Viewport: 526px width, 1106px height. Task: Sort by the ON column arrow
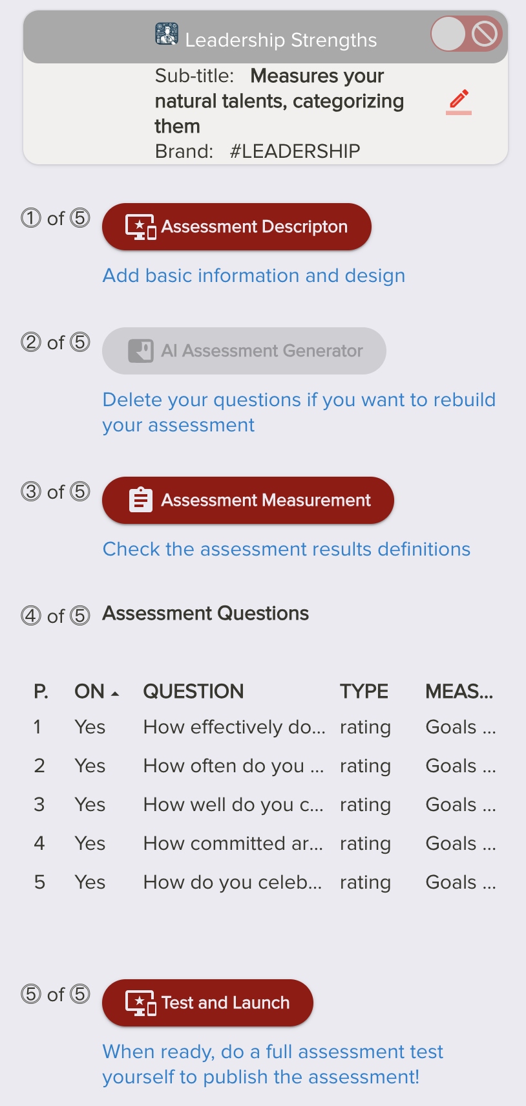point(115,693)
